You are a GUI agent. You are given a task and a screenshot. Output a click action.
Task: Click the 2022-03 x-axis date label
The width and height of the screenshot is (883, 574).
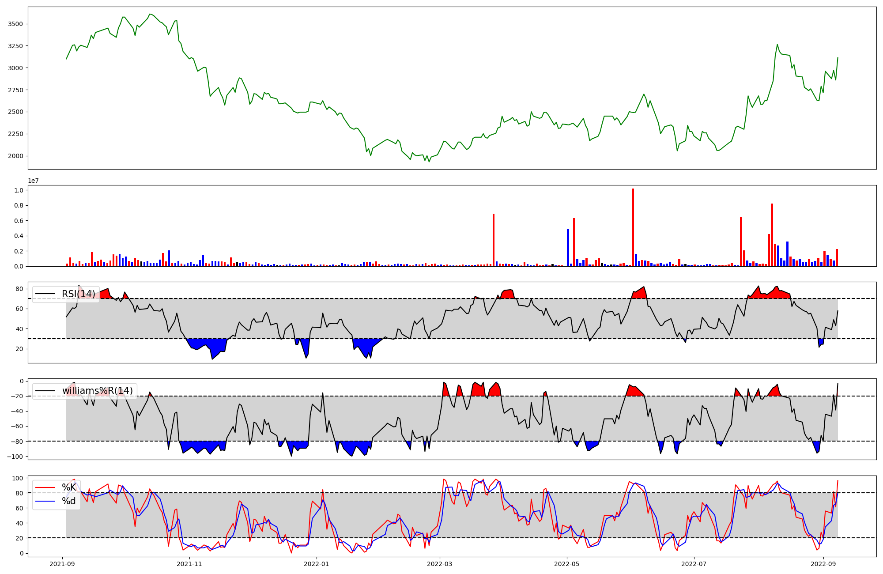(x=440, y=564)
